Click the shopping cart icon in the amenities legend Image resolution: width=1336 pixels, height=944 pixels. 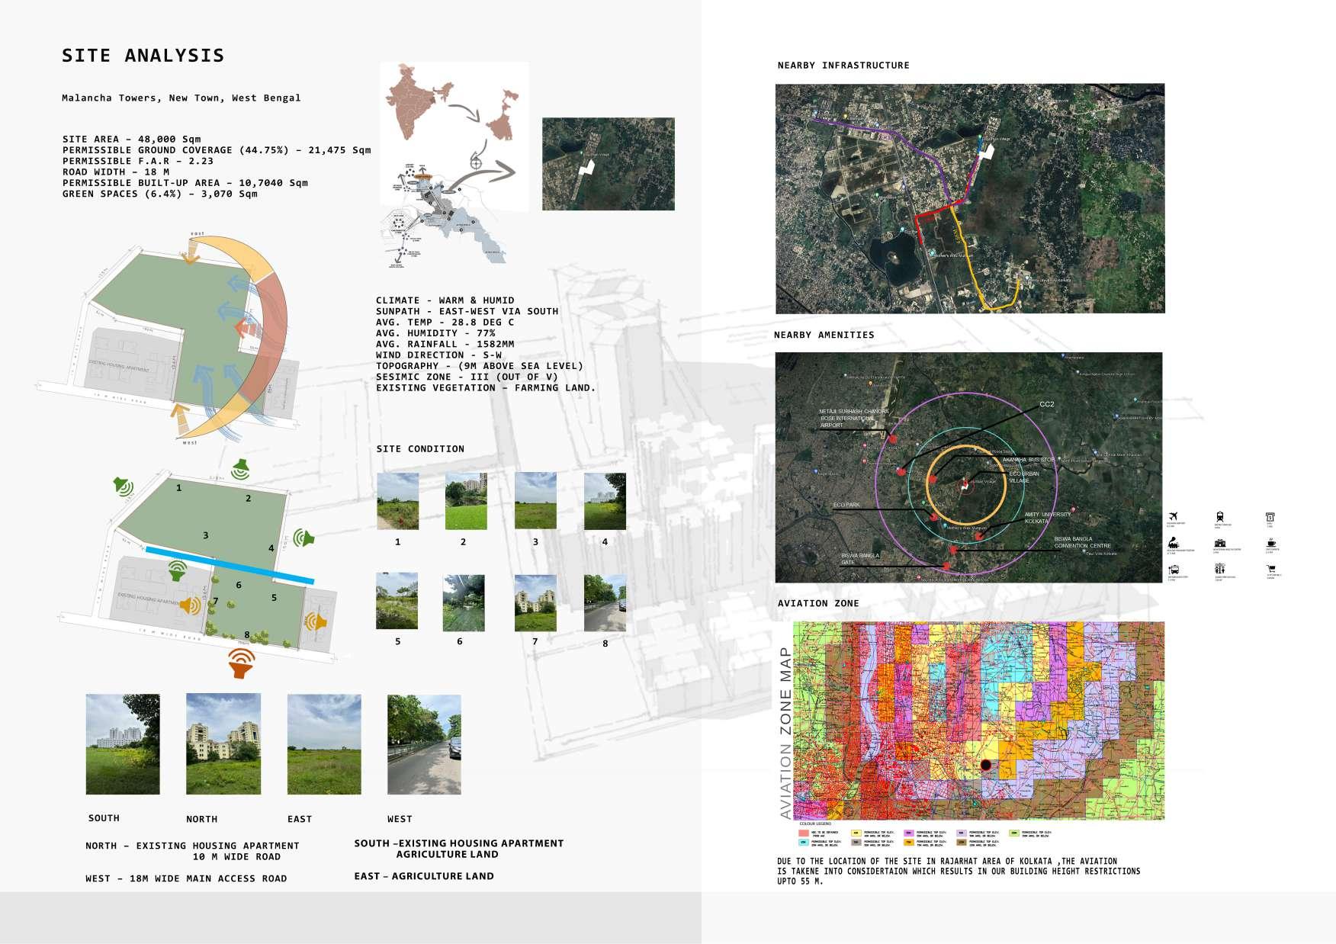click(x=1271, y=569)
